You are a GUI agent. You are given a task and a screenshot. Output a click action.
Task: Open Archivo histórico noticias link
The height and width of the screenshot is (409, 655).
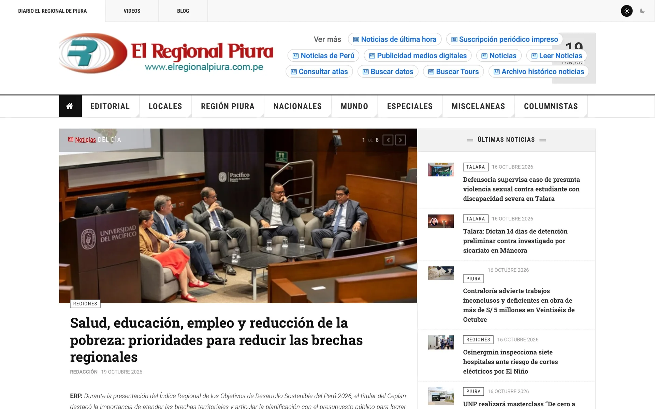click(x=539, y=72)
